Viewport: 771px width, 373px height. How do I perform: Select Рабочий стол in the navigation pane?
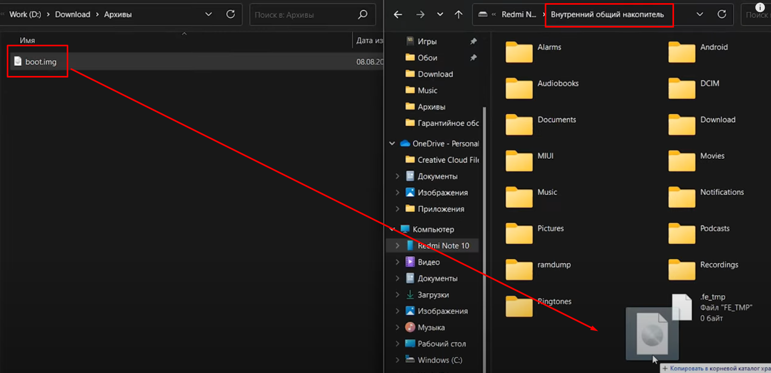[x=442, y=344]
